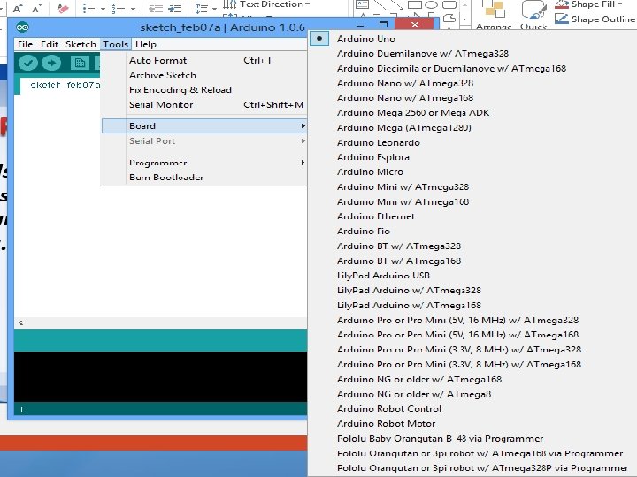Select rectangle shape in PowerPoint shapes gallery
Image resolution: width=637 pixels, height=477 pixels.
415,4
